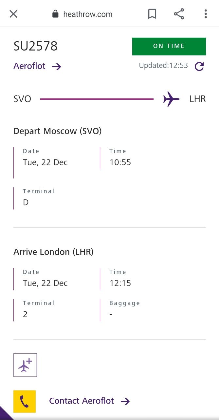Add flight using the plane plus icon
The width and height of the screenshot is (219, 420).
[25, 365]
